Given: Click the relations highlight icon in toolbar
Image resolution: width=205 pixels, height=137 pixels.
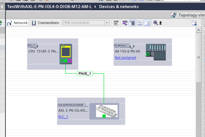Looking at the screenshot, I should pos(125,23).
